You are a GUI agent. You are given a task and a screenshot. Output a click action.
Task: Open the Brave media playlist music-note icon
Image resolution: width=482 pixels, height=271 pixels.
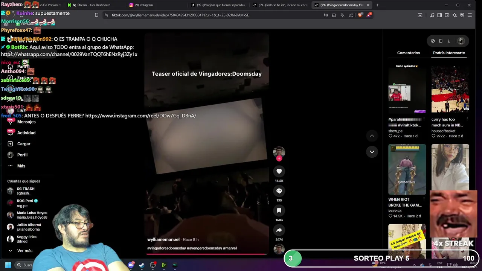coord(432,15)
